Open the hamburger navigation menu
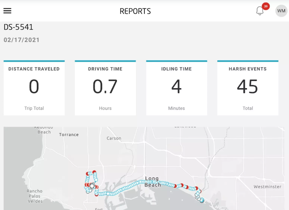This screenshot has width=289, height=210. [7, 11]
